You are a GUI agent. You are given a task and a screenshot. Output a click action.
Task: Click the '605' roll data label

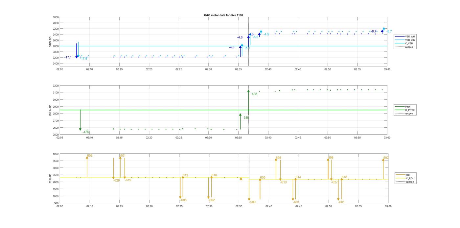click(263, 177)
